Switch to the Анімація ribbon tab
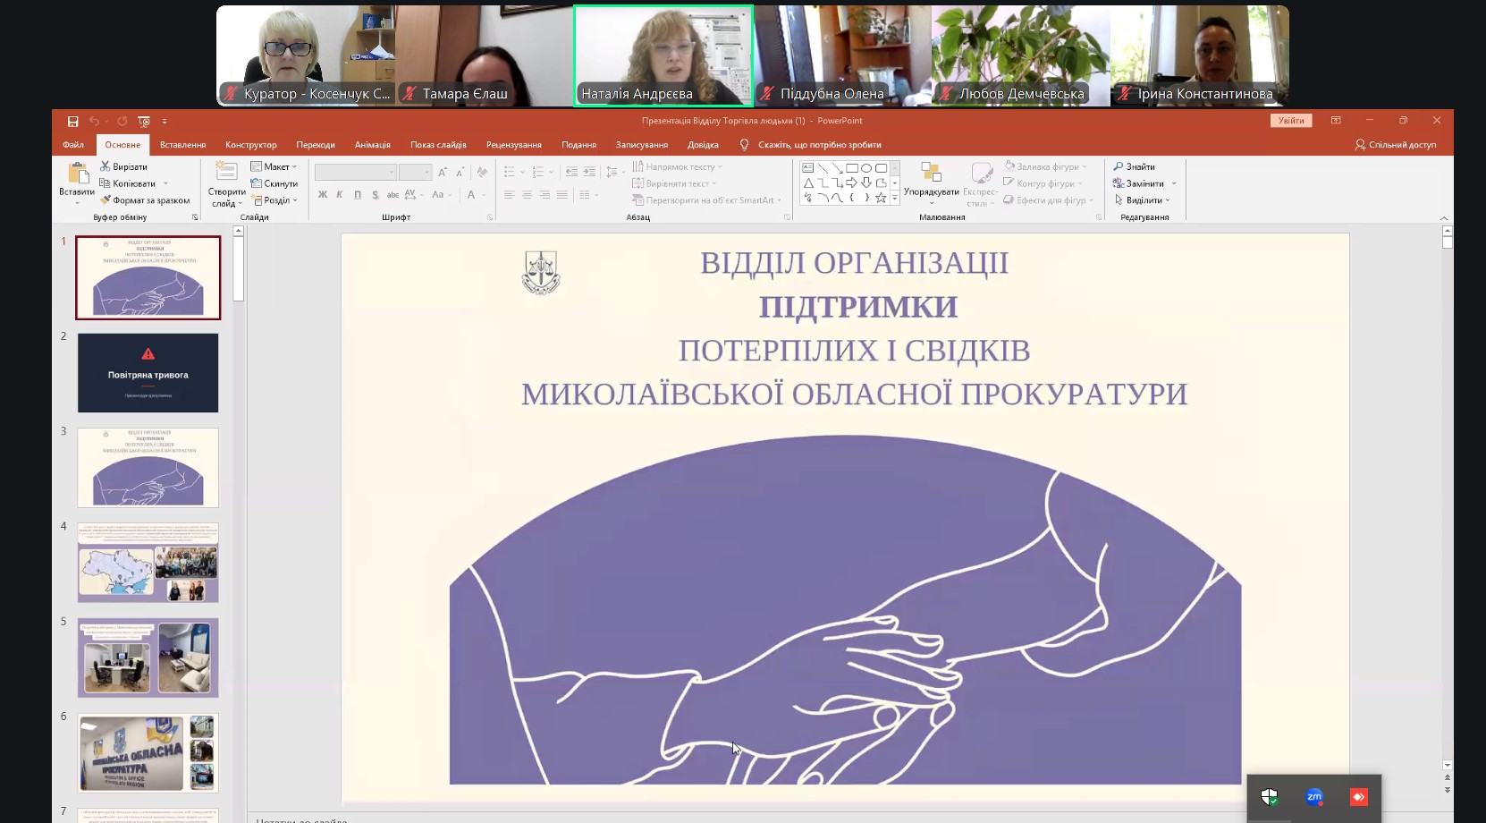 click(x=373, y=145)
